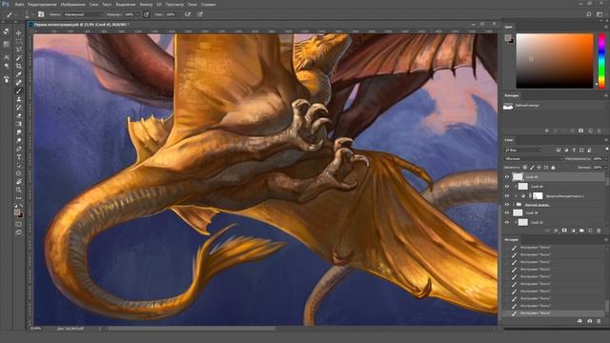Viewport: 610px width, 343px height.
Task: Adjust the vertical hue slider
Action: [601, 61]
